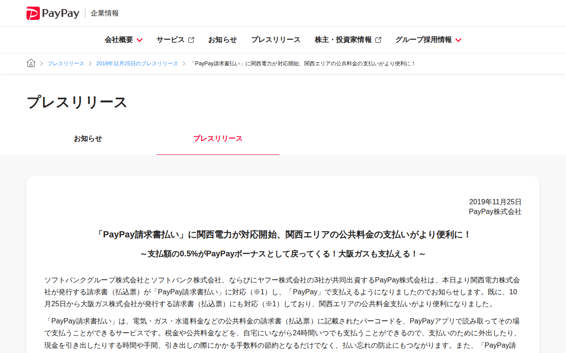Click the current article breadcrumb text
The image size is (566, 353).
(x=303, y=64)
